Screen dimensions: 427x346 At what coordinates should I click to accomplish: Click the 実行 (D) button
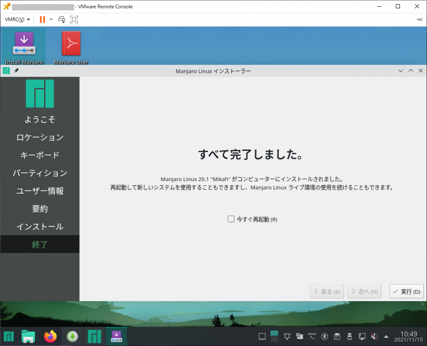click(407, 291)
